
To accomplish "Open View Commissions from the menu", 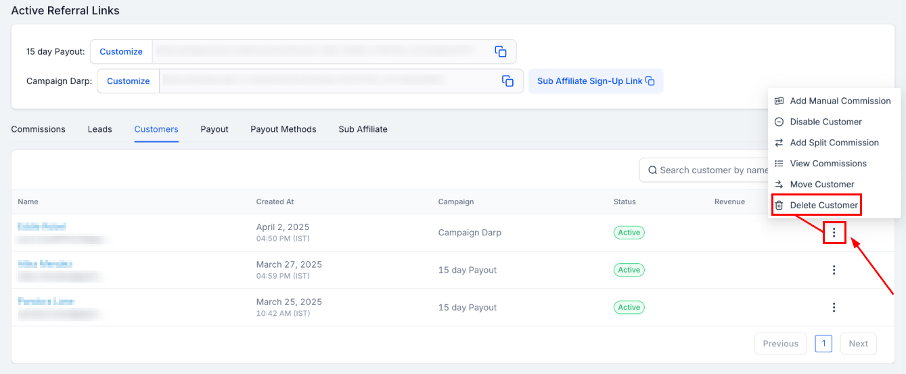I will (828, 164).
